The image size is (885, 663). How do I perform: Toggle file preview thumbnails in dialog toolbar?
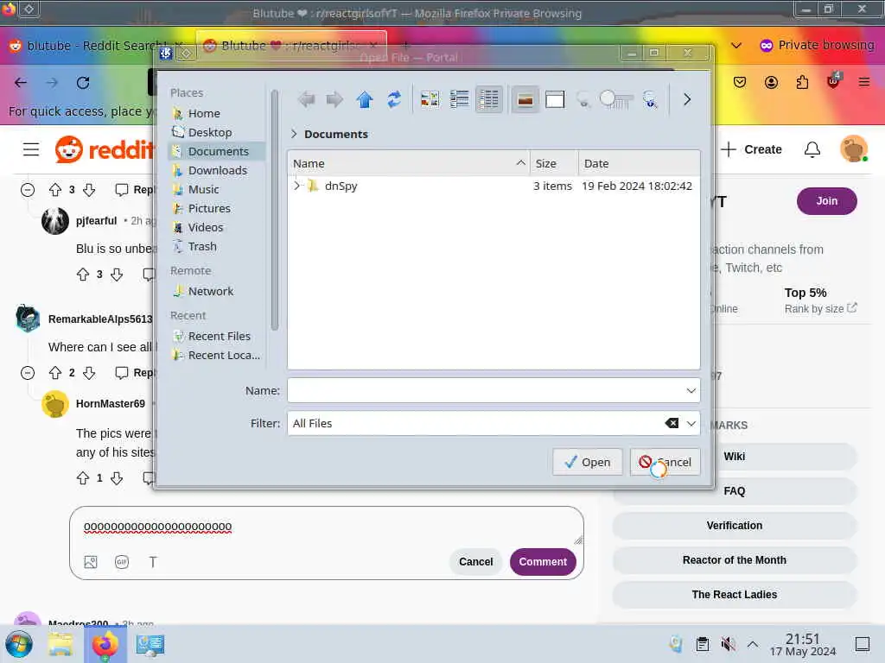pos(525,100)
